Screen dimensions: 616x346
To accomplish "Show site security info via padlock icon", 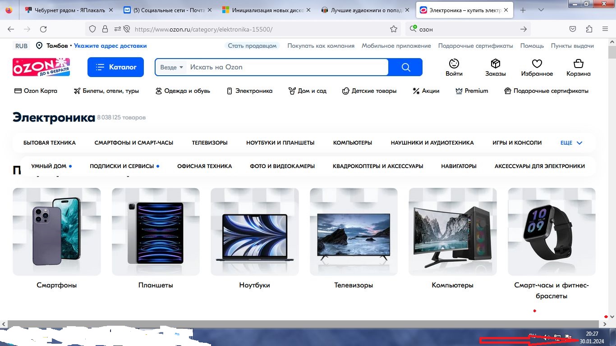I will coord(105,29).
